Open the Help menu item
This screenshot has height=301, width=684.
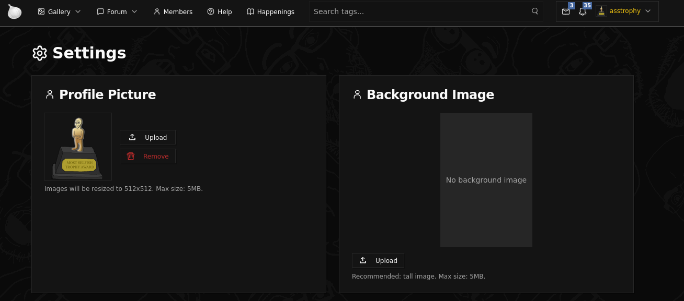point(219,11)
